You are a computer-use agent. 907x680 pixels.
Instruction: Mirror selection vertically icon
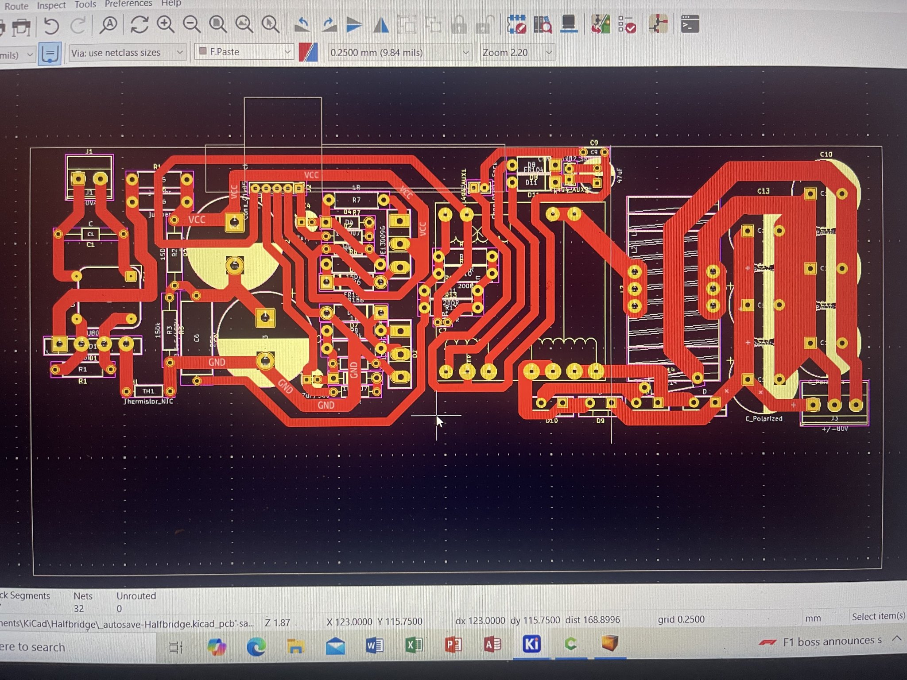(354, 25)
